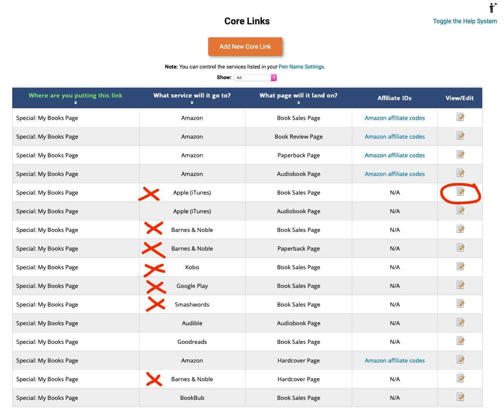Click the Add New Core Link button

(245, 46)
